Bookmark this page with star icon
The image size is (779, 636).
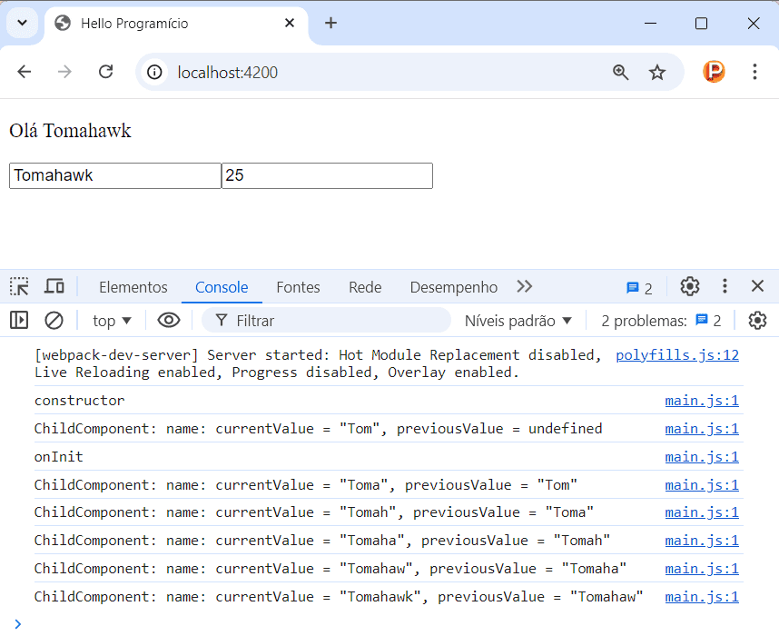657,73
